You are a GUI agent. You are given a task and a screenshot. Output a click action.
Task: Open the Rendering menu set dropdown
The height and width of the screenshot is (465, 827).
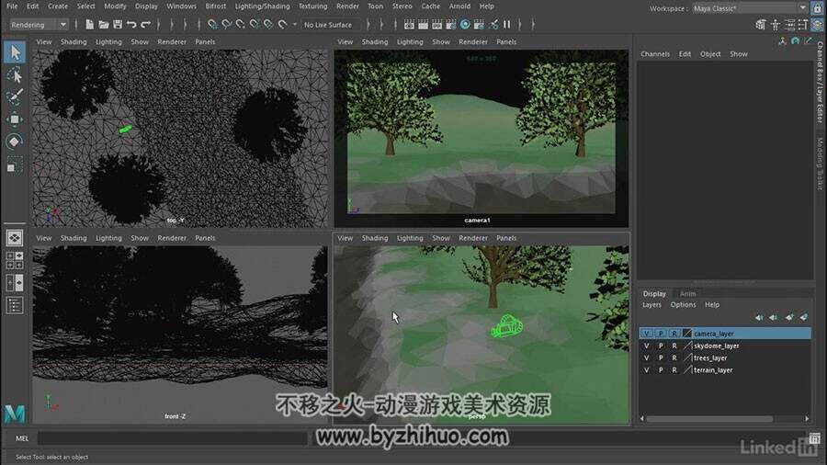[40, 25]
